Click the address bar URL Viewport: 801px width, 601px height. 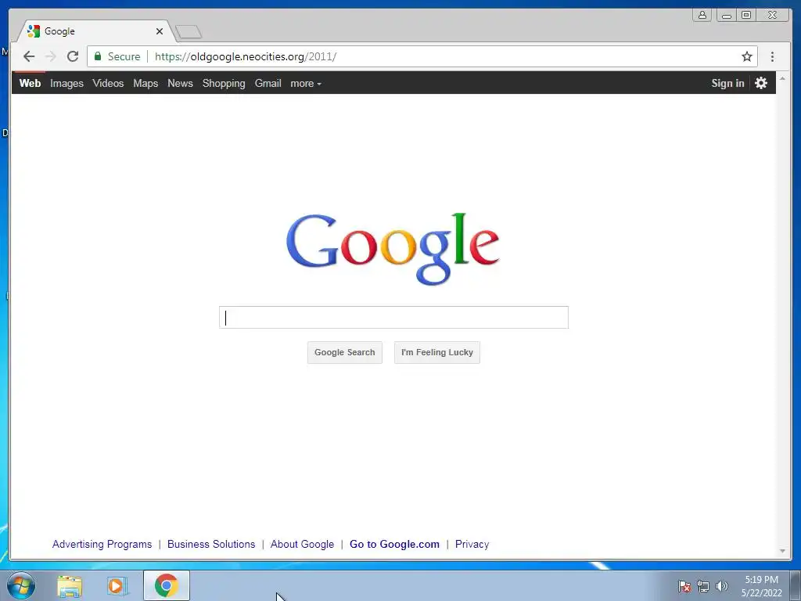246,56
